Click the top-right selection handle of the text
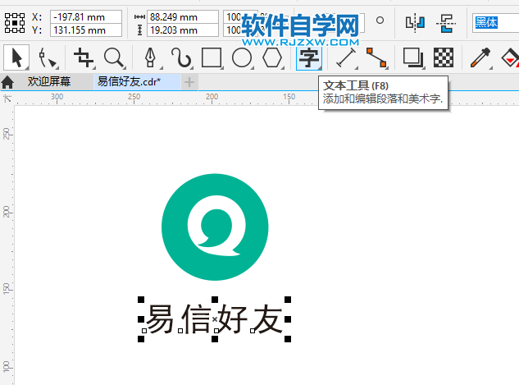 pyautogui.click(x=288, y=300)
